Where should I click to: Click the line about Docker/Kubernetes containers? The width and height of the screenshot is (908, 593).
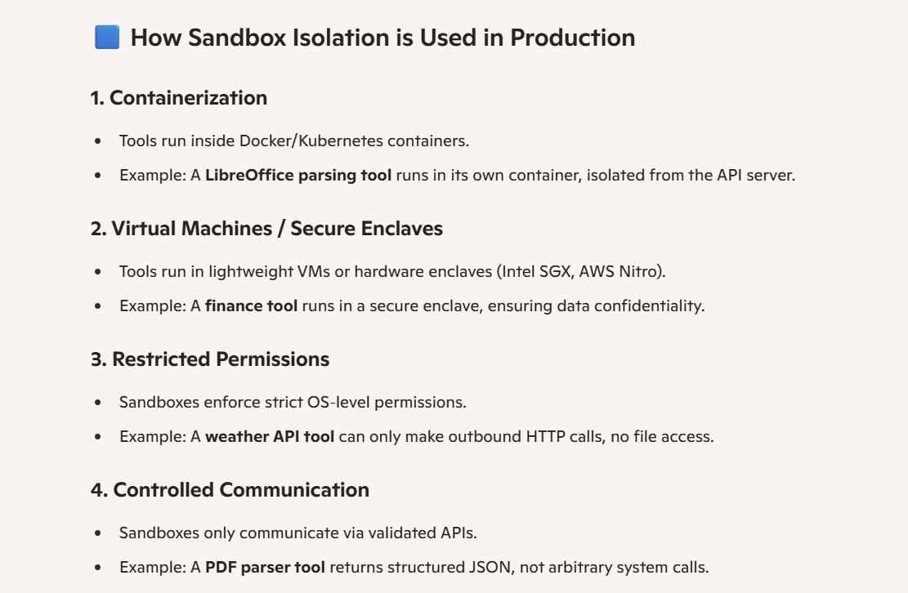click(x=294, y=141)
